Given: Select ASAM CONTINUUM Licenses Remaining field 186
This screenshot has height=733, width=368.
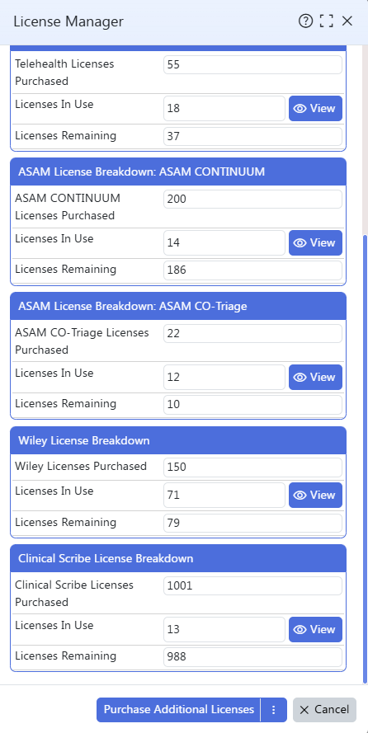Looking at the screenshot, I should point(253,270).
